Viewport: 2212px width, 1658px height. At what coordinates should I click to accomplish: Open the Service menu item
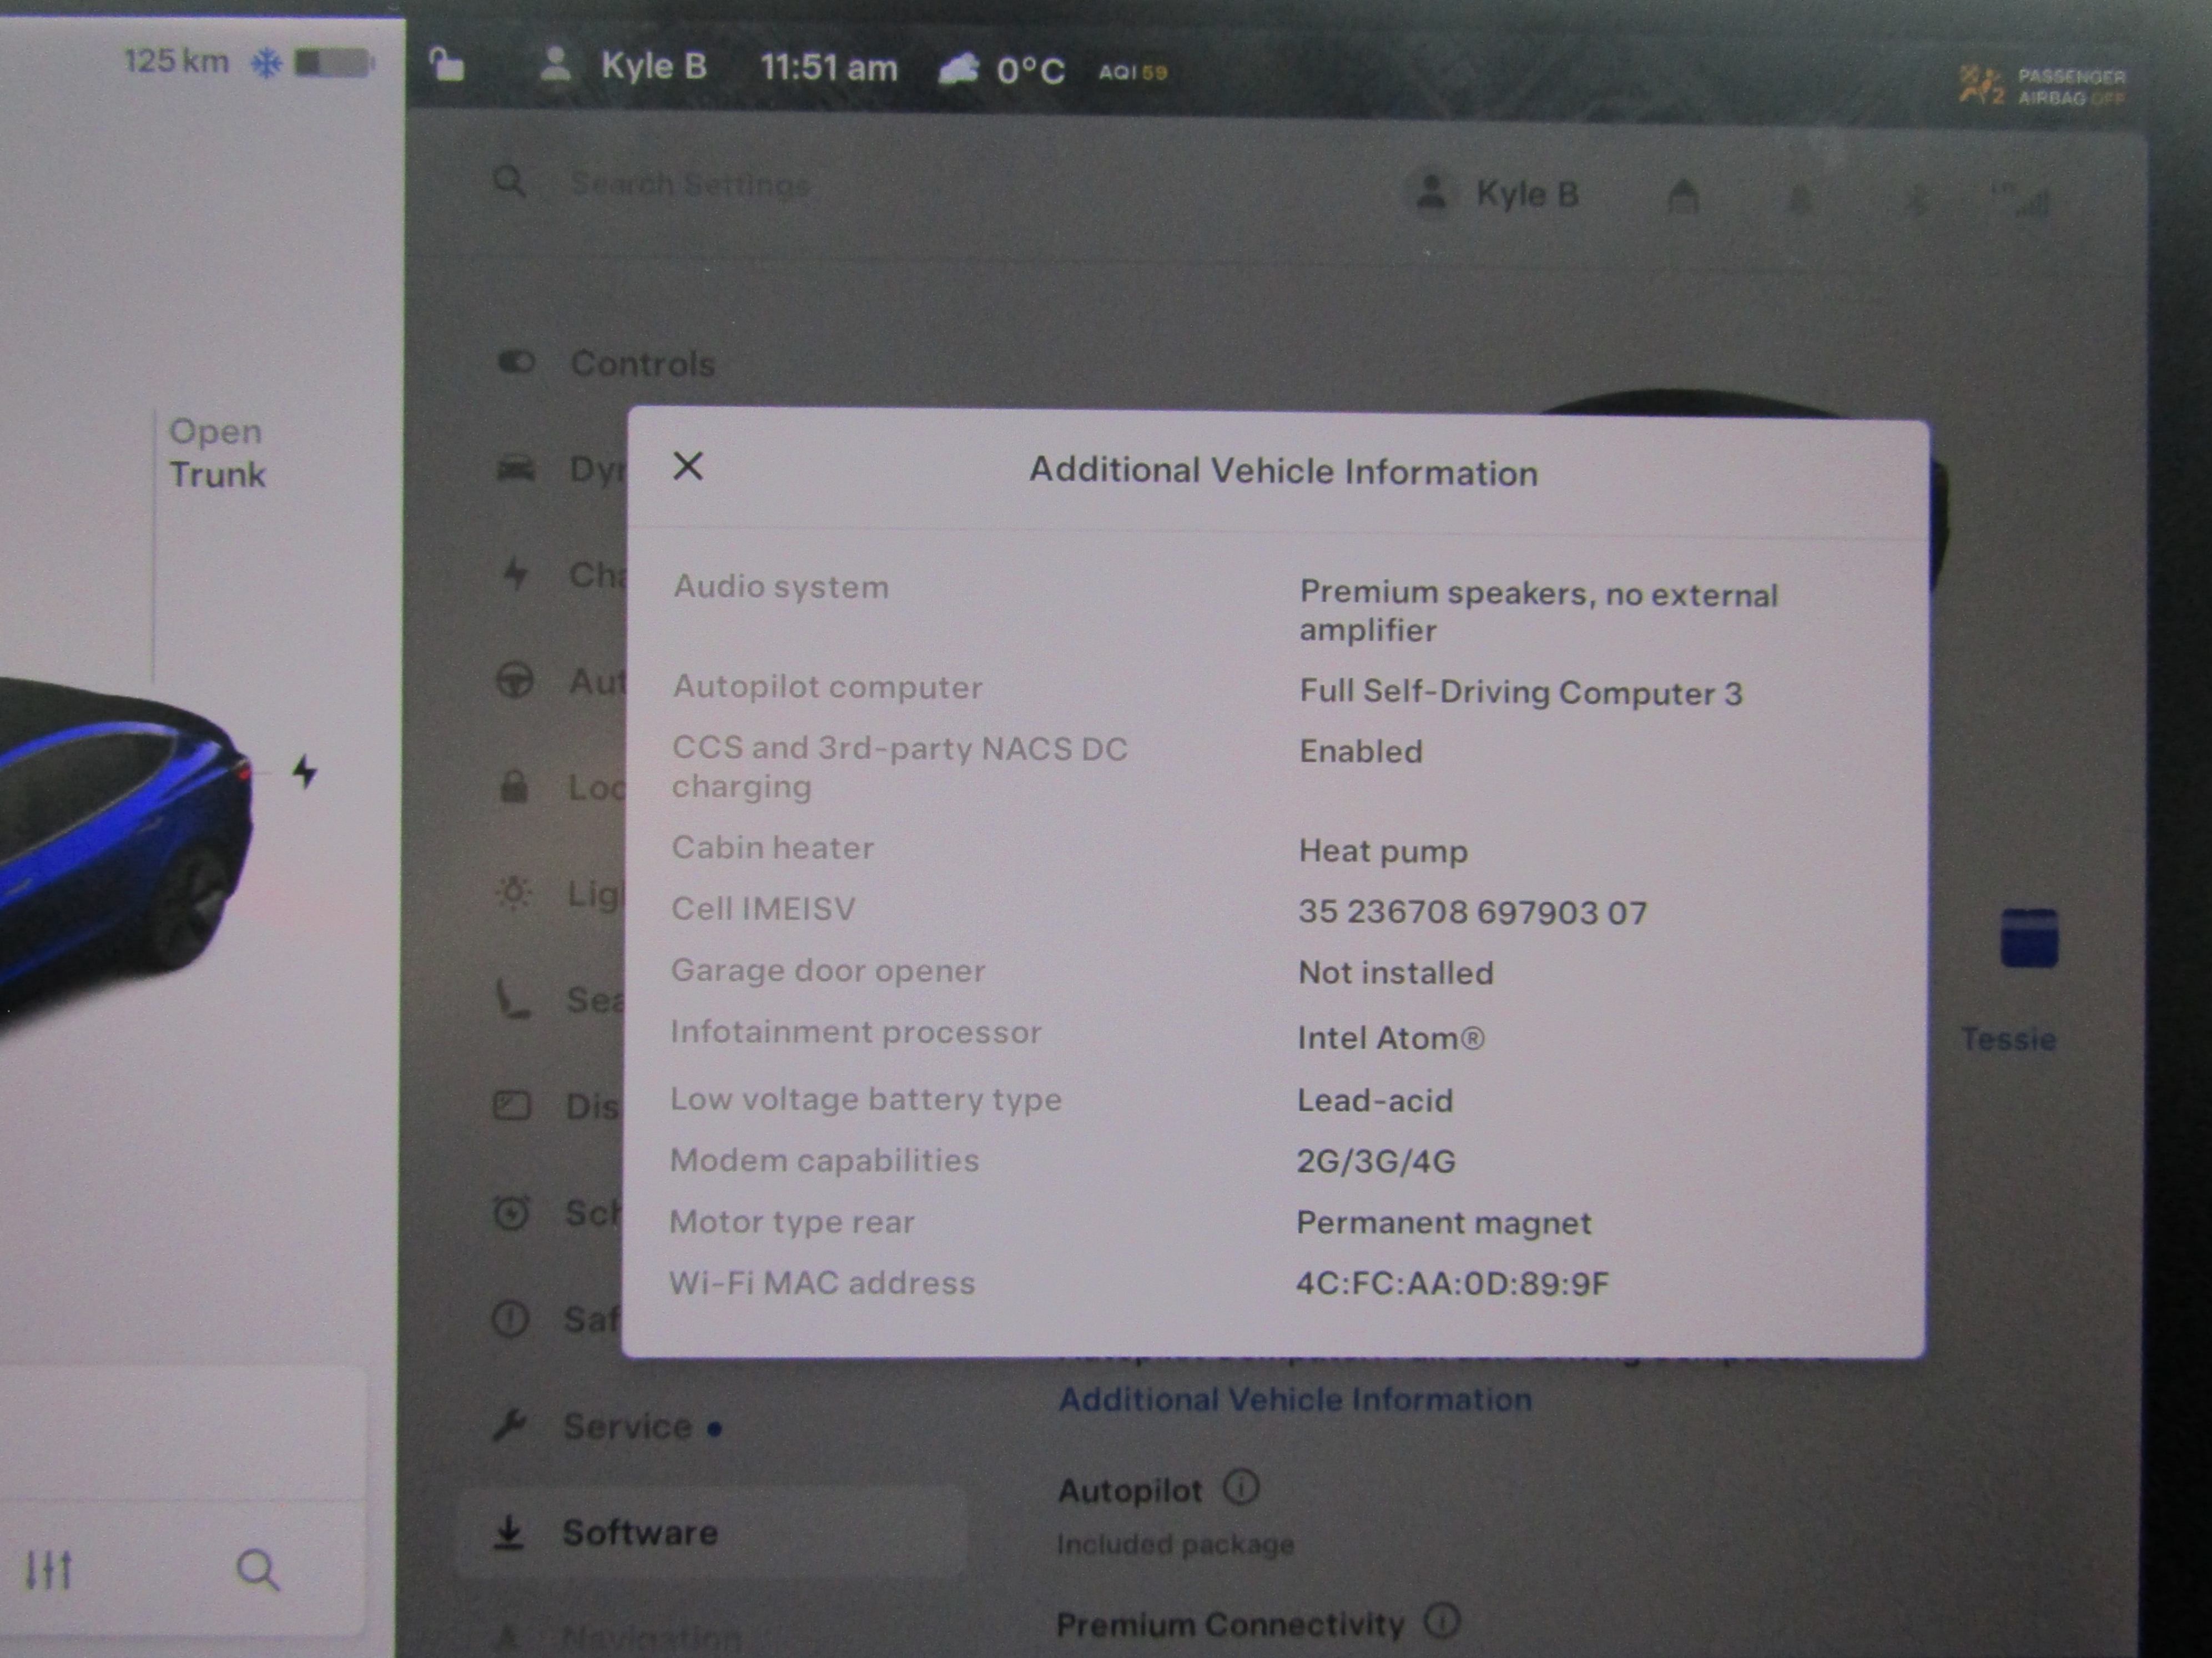[x=627, y=1426]
